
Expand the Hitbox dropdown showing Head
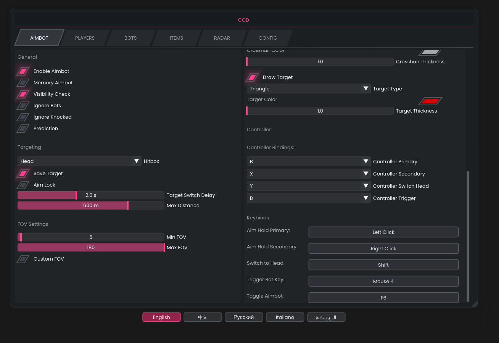click(x=79, y=161)
